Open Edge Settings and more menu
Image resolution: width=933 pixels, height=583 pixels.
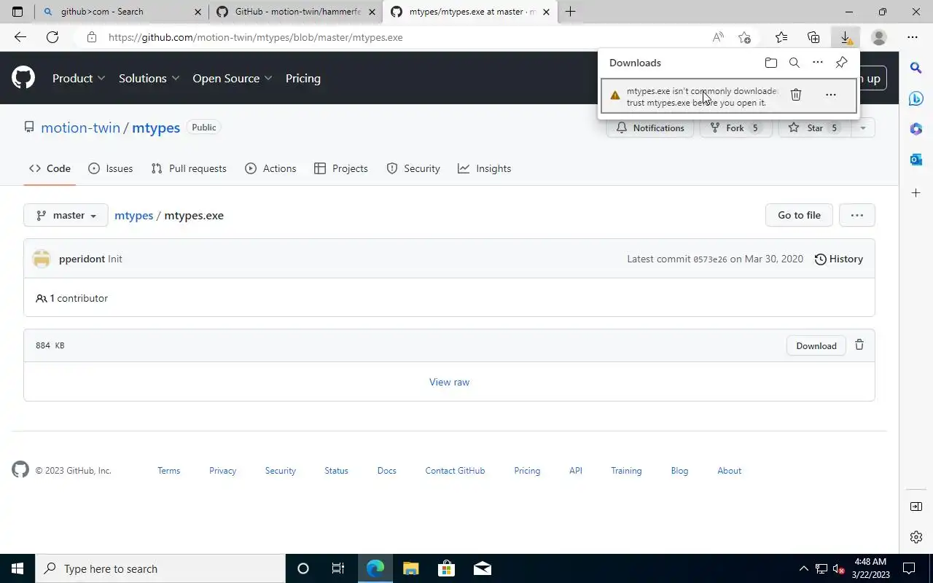[x=913, y=37]
